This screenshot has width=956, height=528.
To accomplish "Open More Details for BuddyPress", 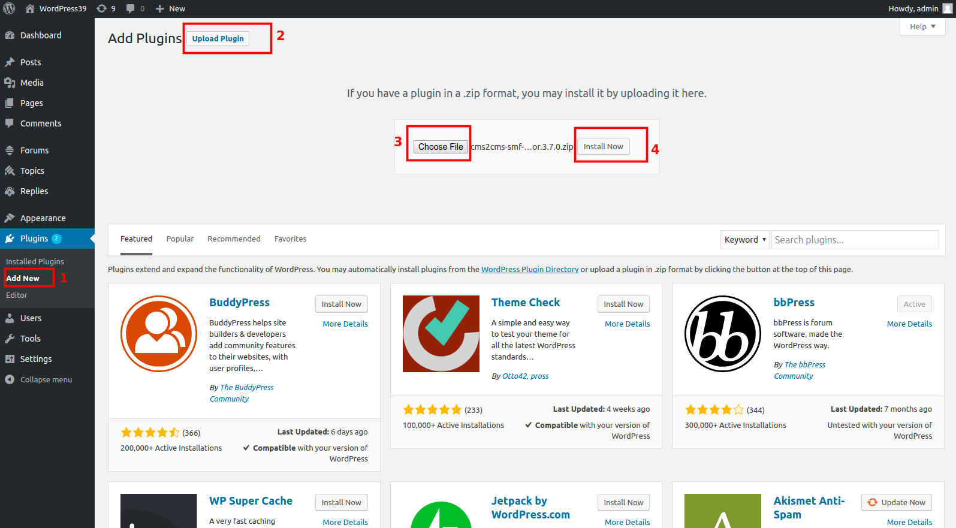I will point(345,324).
